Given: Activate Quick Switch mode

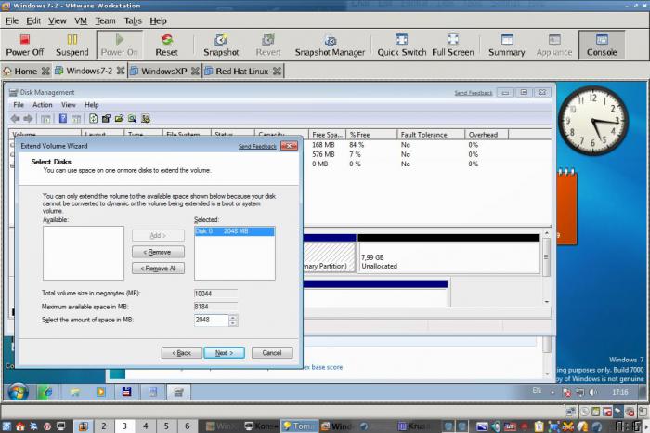Looking at the screenshot, I should click(x=402, y=46).
